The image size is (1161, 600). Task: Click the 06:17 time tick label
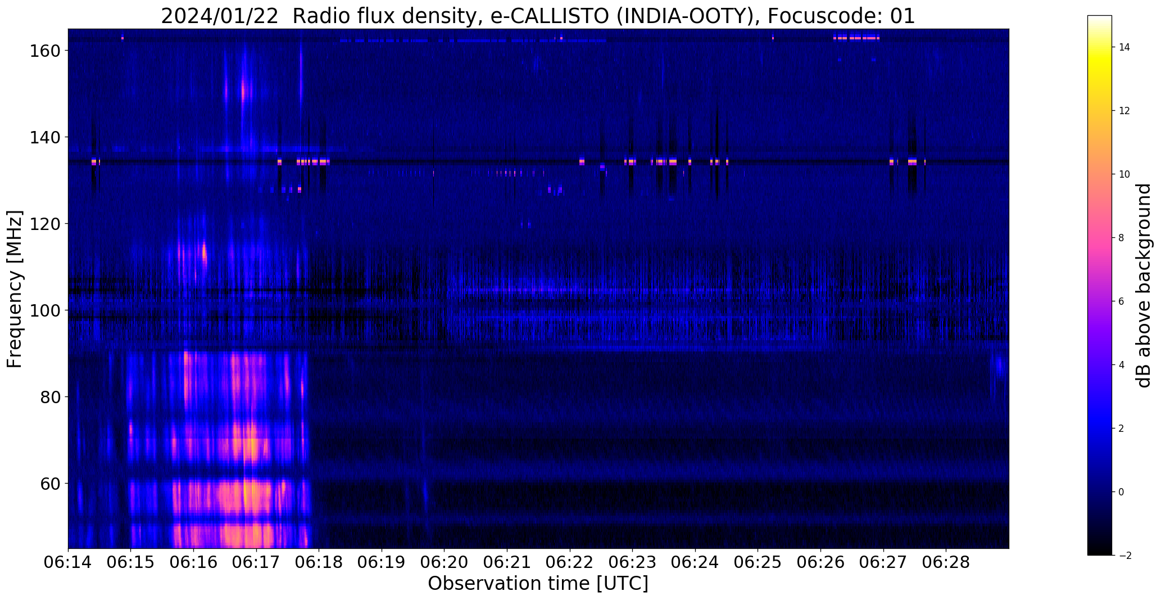coord(256,563)
